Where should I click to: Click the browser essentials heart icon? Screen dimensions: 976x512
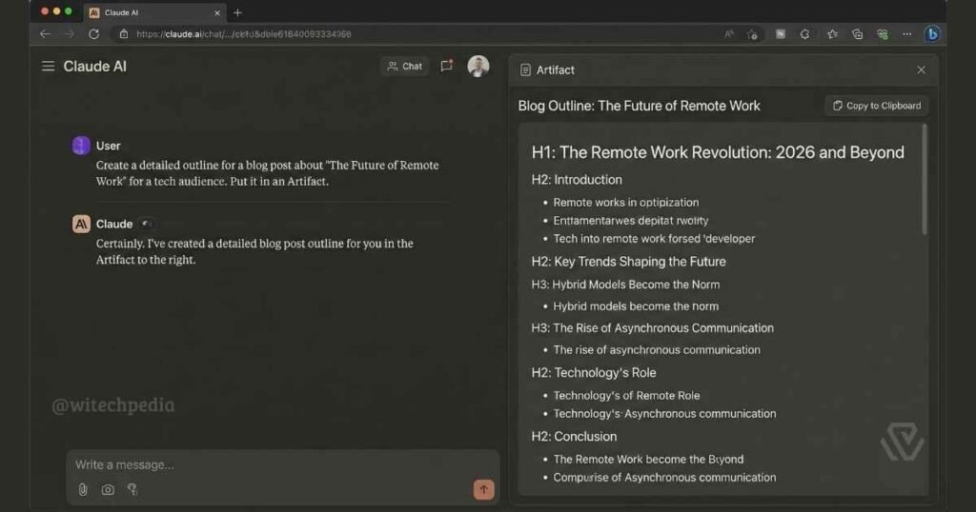coord(882,34)
